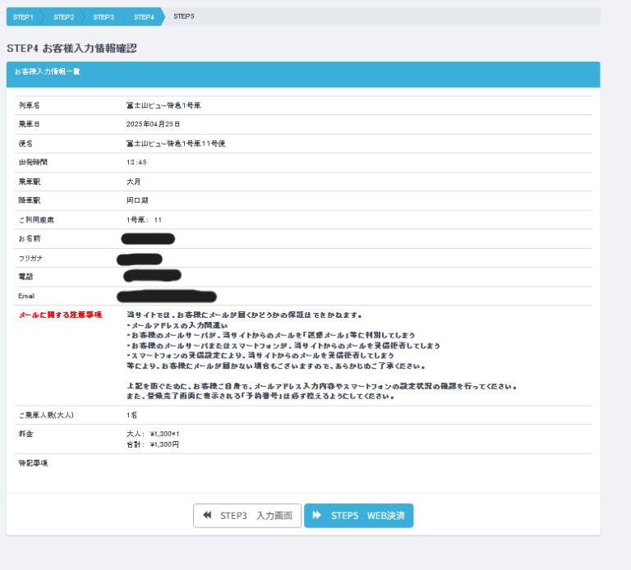631x570 pixels.
Task: Click the STEP5 label in the breadcrumb
Action: [x=184, y=16]
